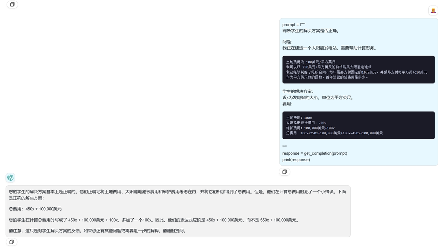This screenshot has height=247, width=441.
Task: Click the '设x为发电站的大小' sentence
Action: click(x=318, y=98)
